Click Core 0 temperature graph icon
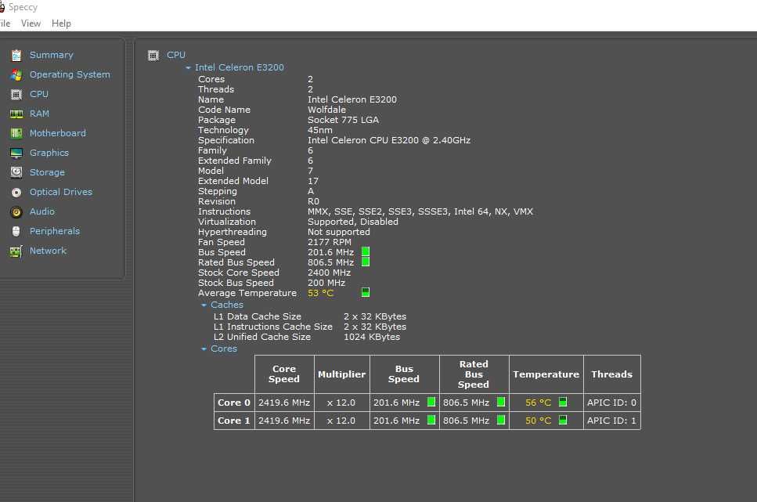This screenshot has height=502, width=757. [562, 402]
